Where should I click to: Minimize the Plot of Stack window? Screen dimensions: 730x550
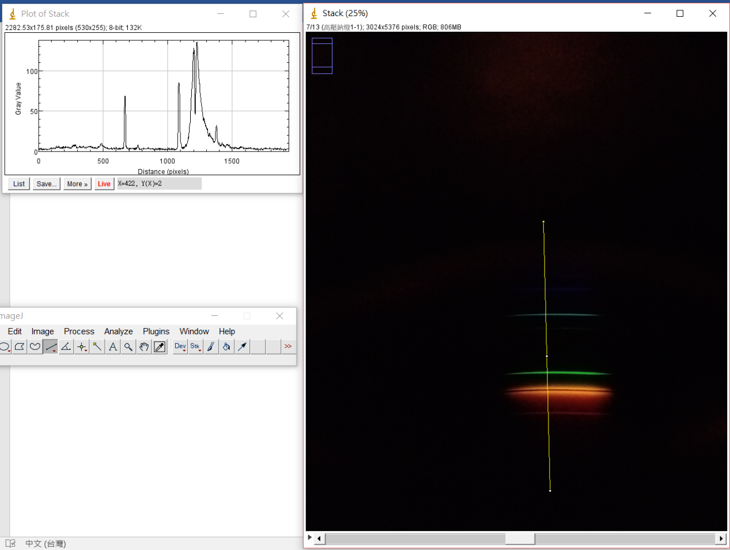(x=221, y=14)
